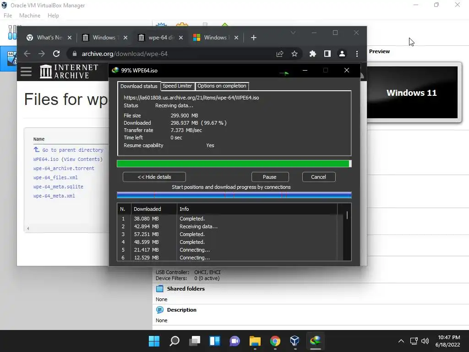Open the Internet Archive hamburger menu

pos(26,71)
